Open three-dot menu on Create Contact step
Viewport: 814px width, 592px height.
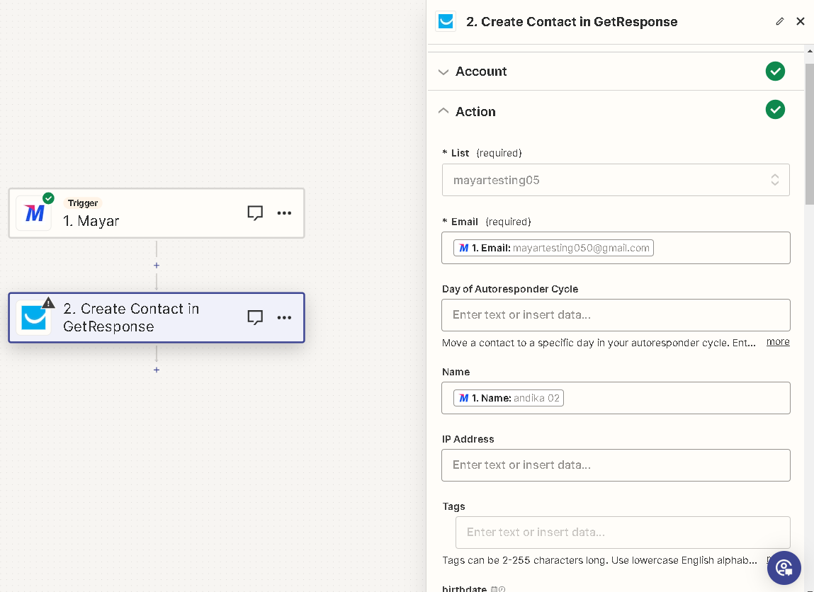pos(284,317)
